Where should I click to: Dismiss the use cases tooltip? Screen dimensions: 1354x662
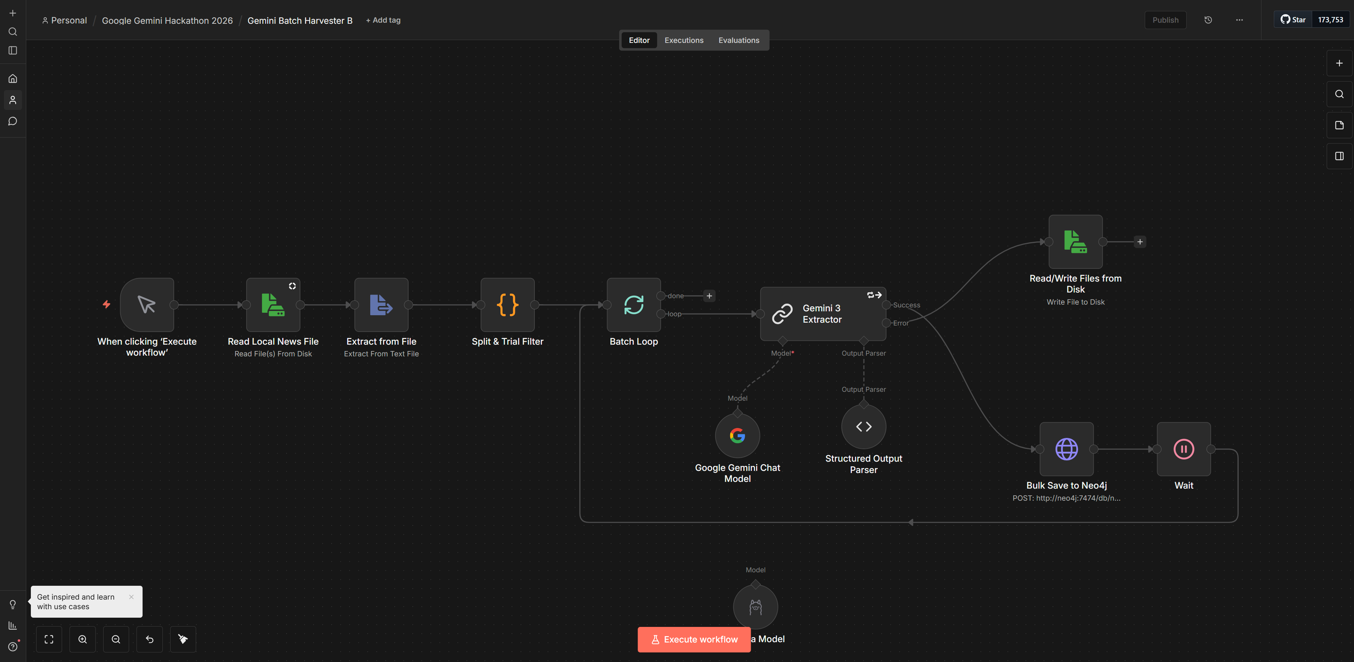pos(132,597)
